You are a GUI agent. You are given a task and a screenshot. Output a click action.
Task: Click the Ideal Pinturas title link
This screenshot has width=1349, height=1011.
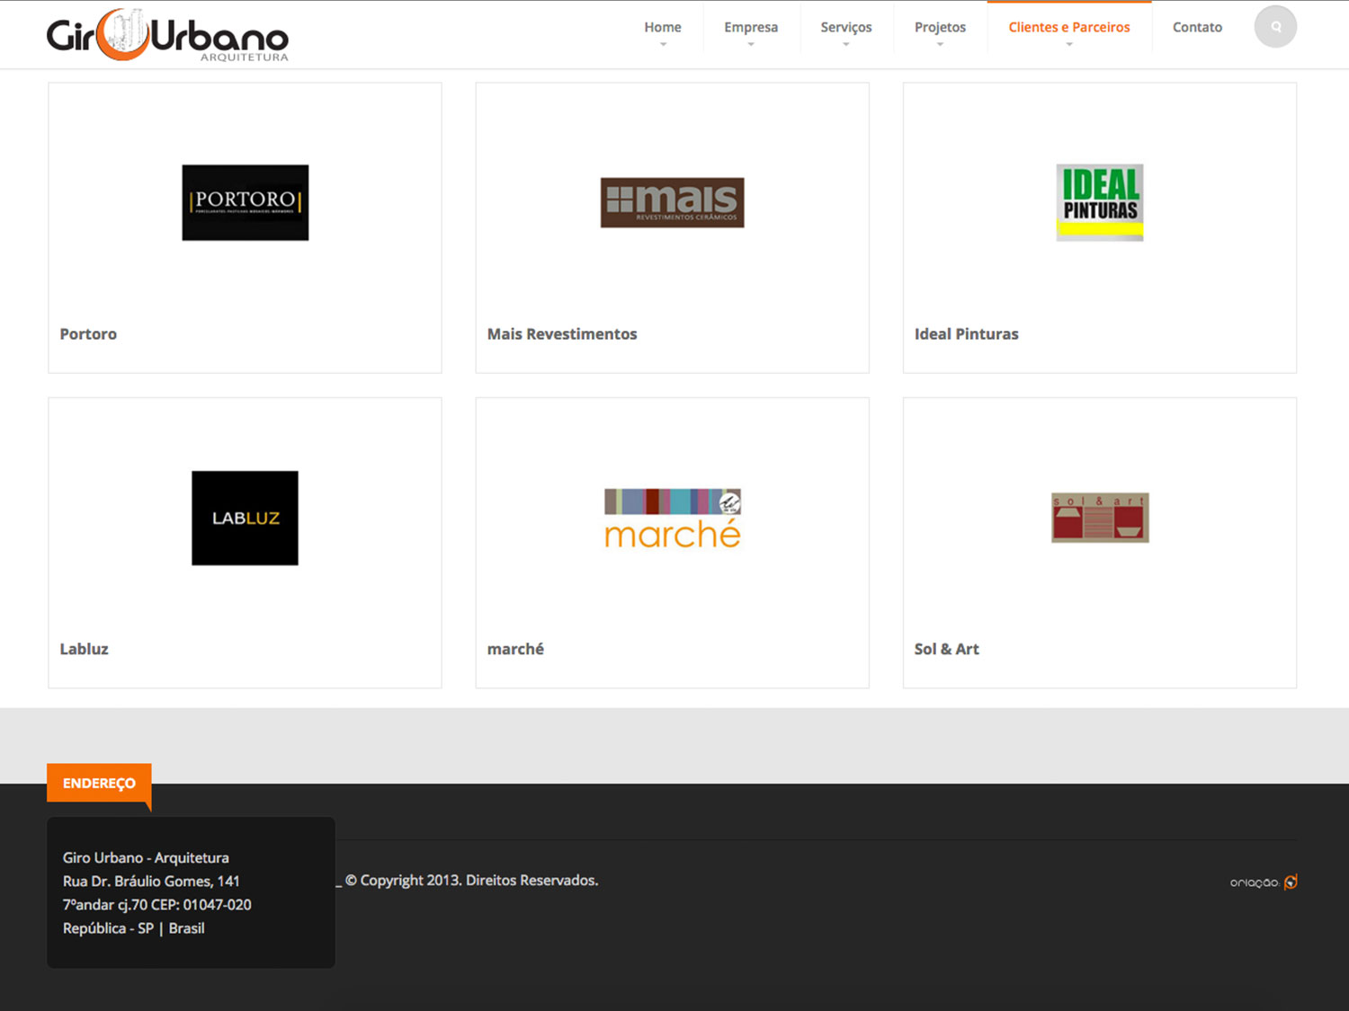point(967,334)
